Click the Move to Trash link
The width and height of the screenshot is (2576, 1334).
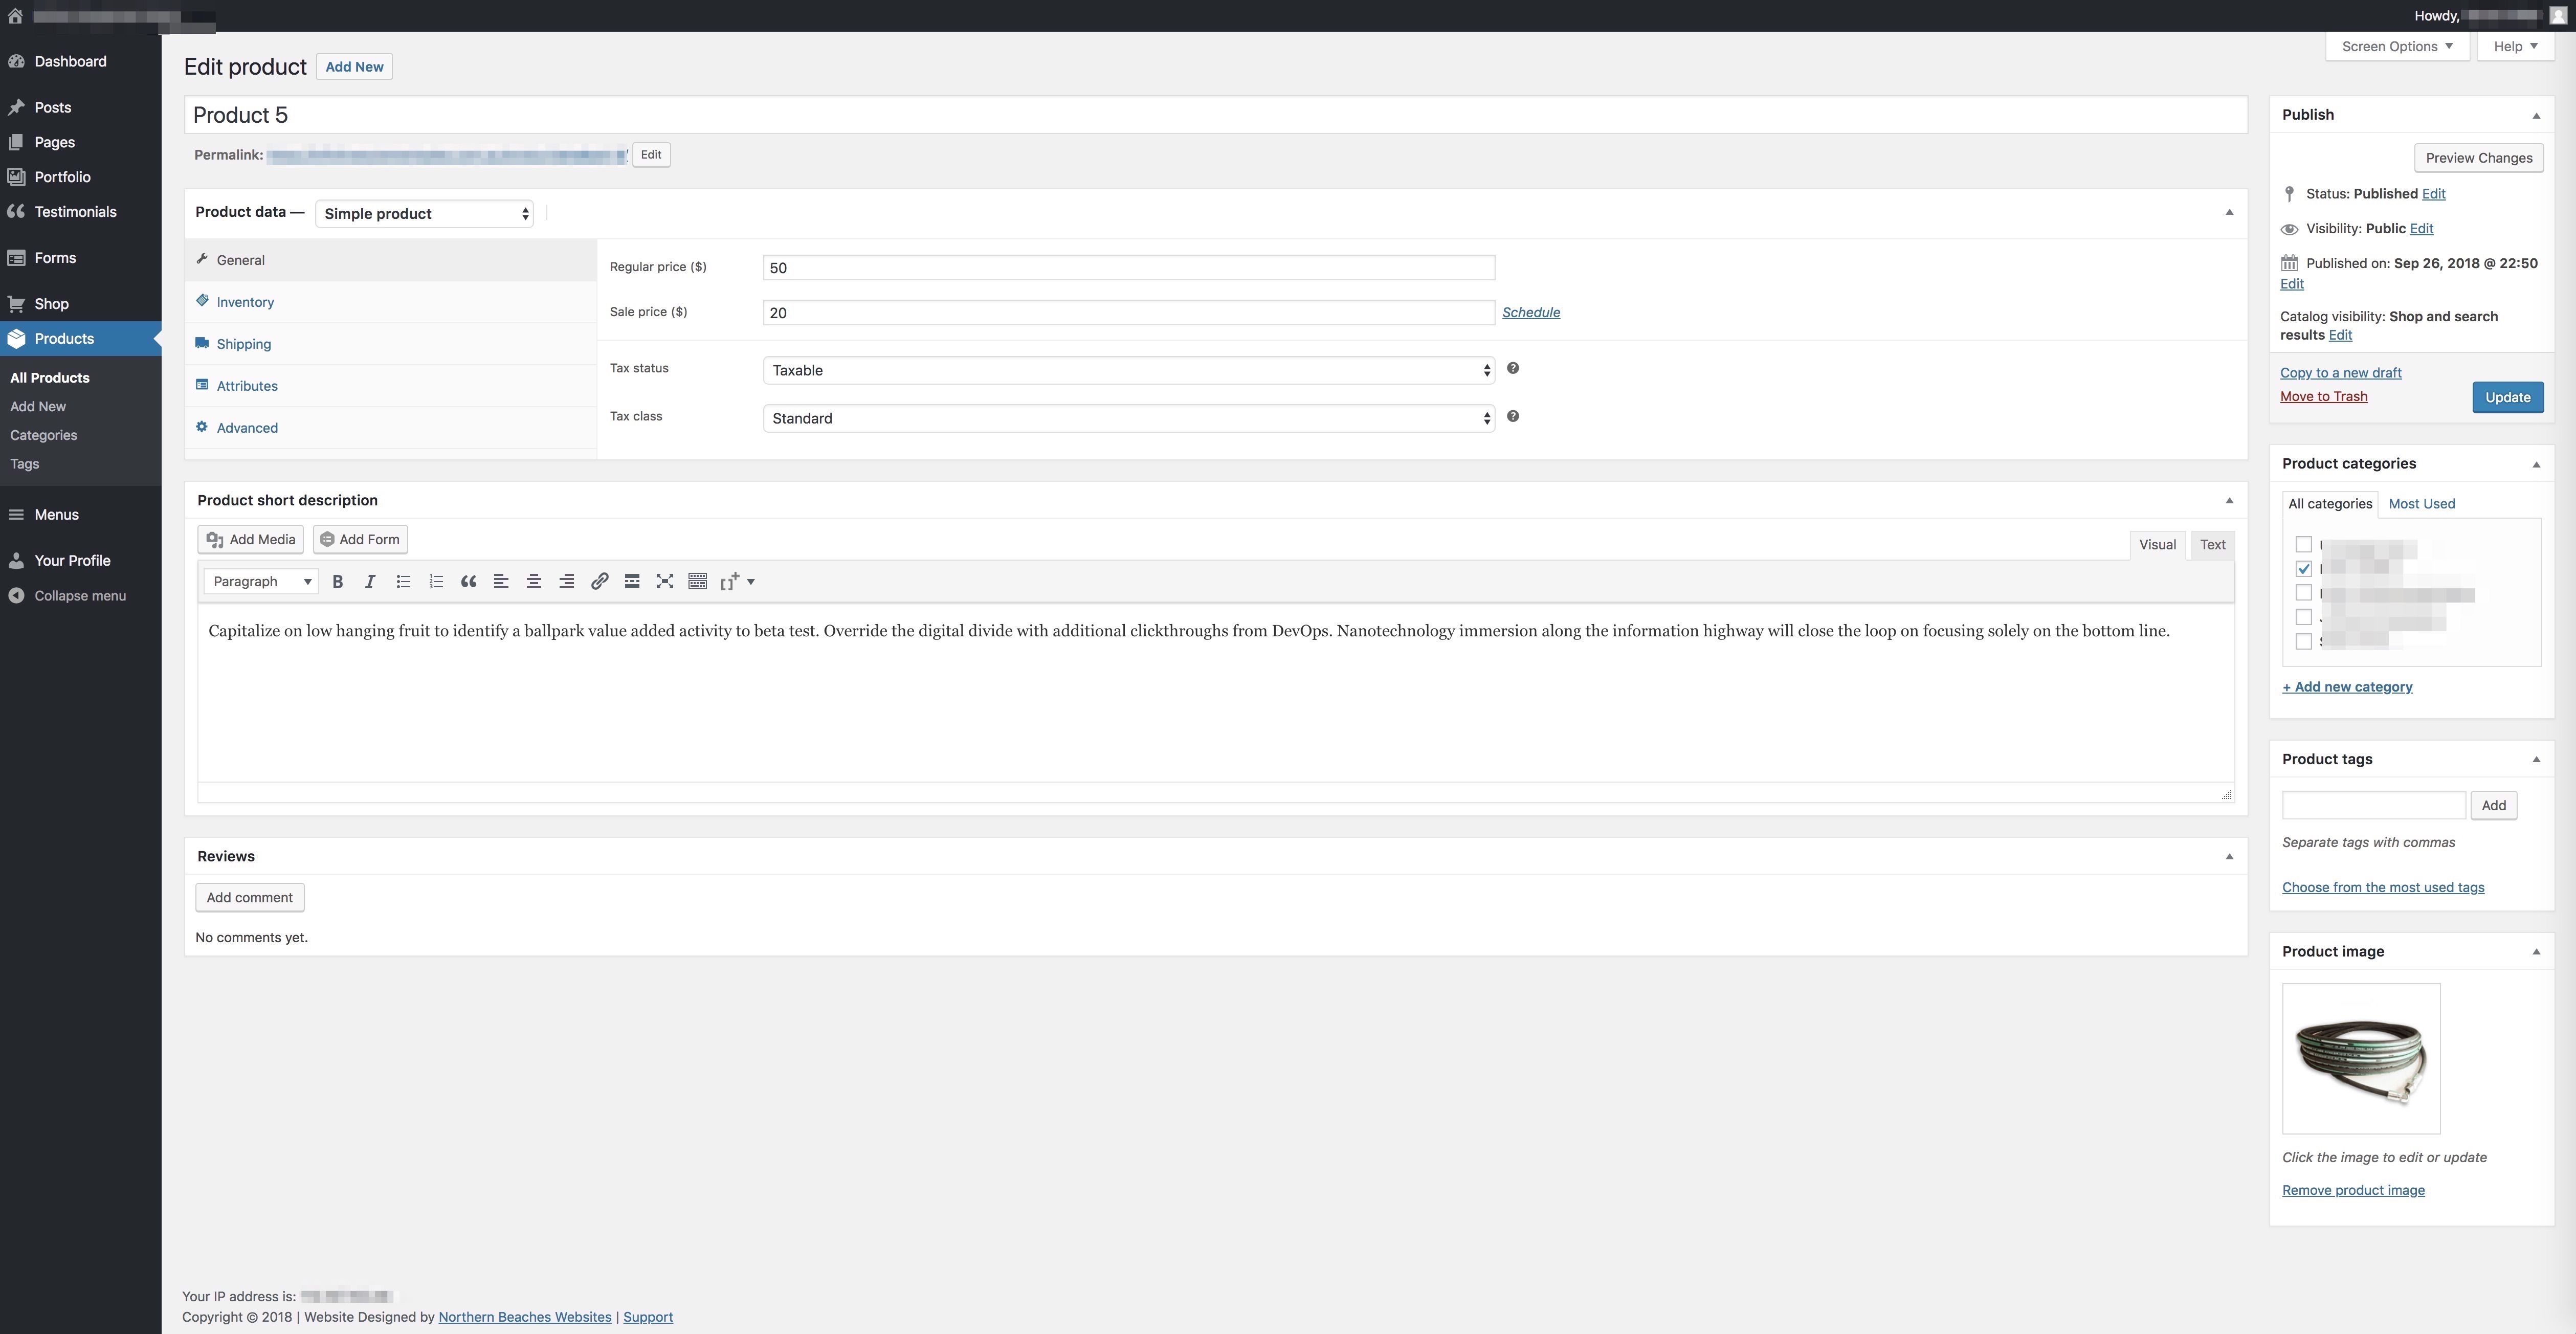coord(2323,397)
